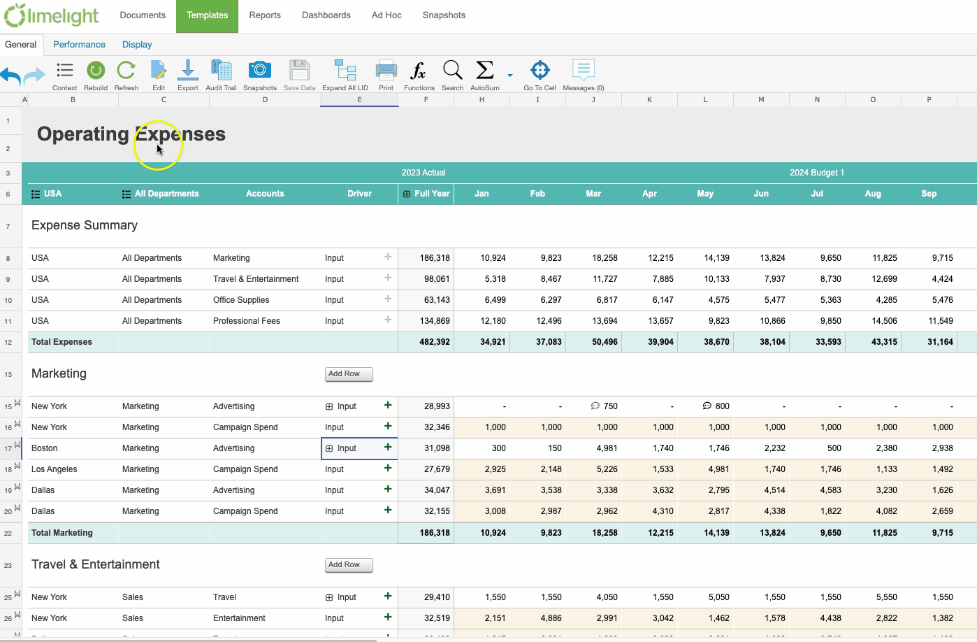Click green plus on New York Travel row
This screenshot has width=977, height=642.
tap(388, 596)
